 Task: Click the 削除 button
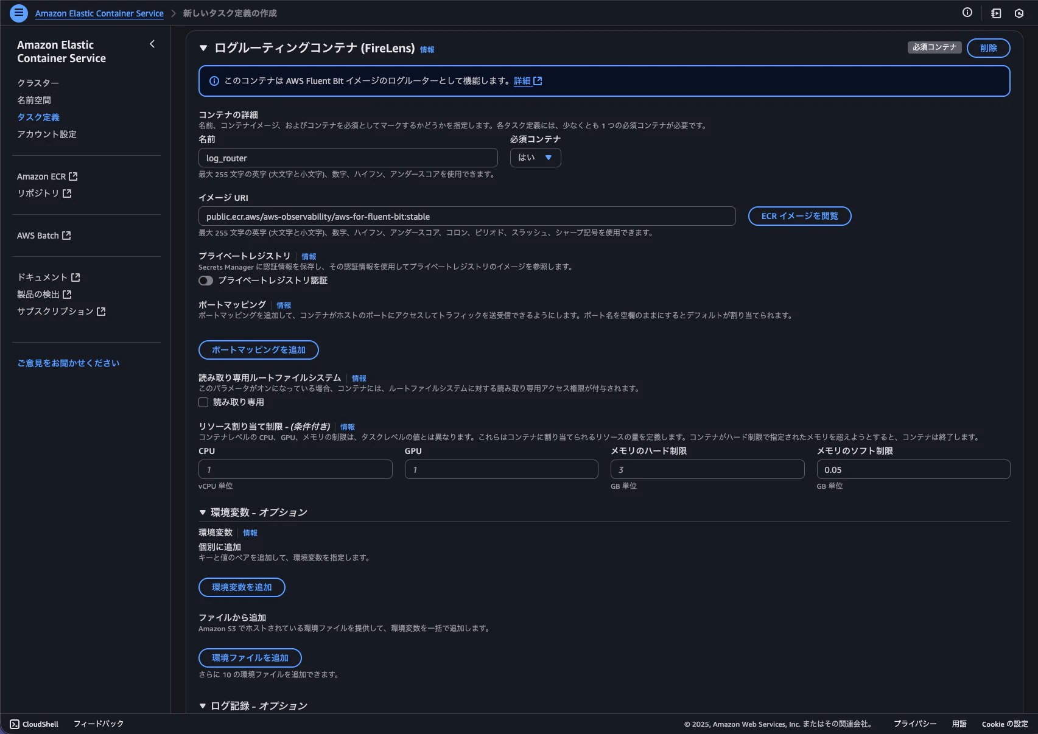click(x=988, y=48)
